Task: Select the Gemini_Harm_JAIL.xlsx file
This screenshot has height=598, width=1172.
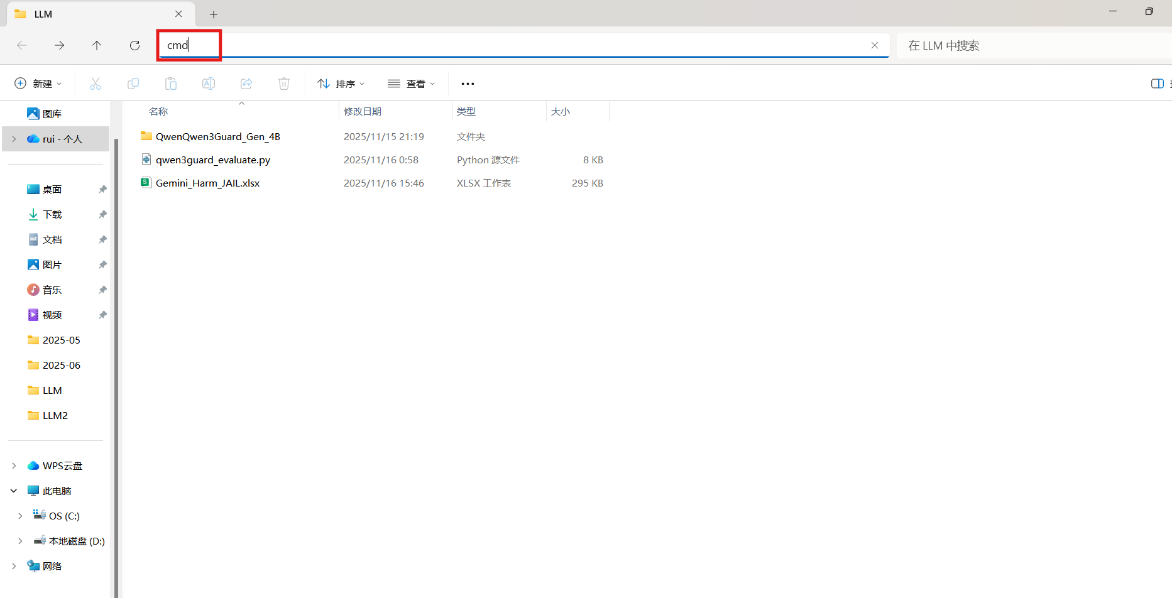Action: [208, 183]
